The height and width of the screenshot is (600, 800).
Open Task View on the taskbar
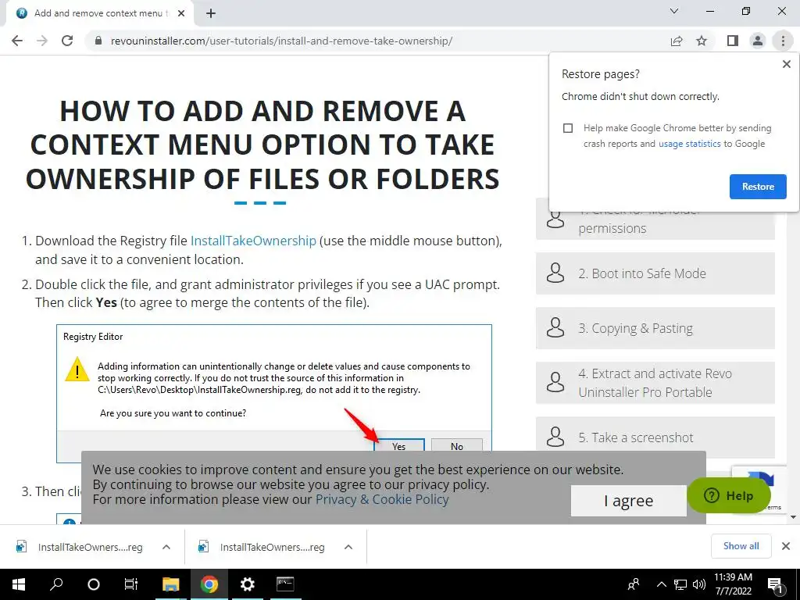tap(131, 584)
